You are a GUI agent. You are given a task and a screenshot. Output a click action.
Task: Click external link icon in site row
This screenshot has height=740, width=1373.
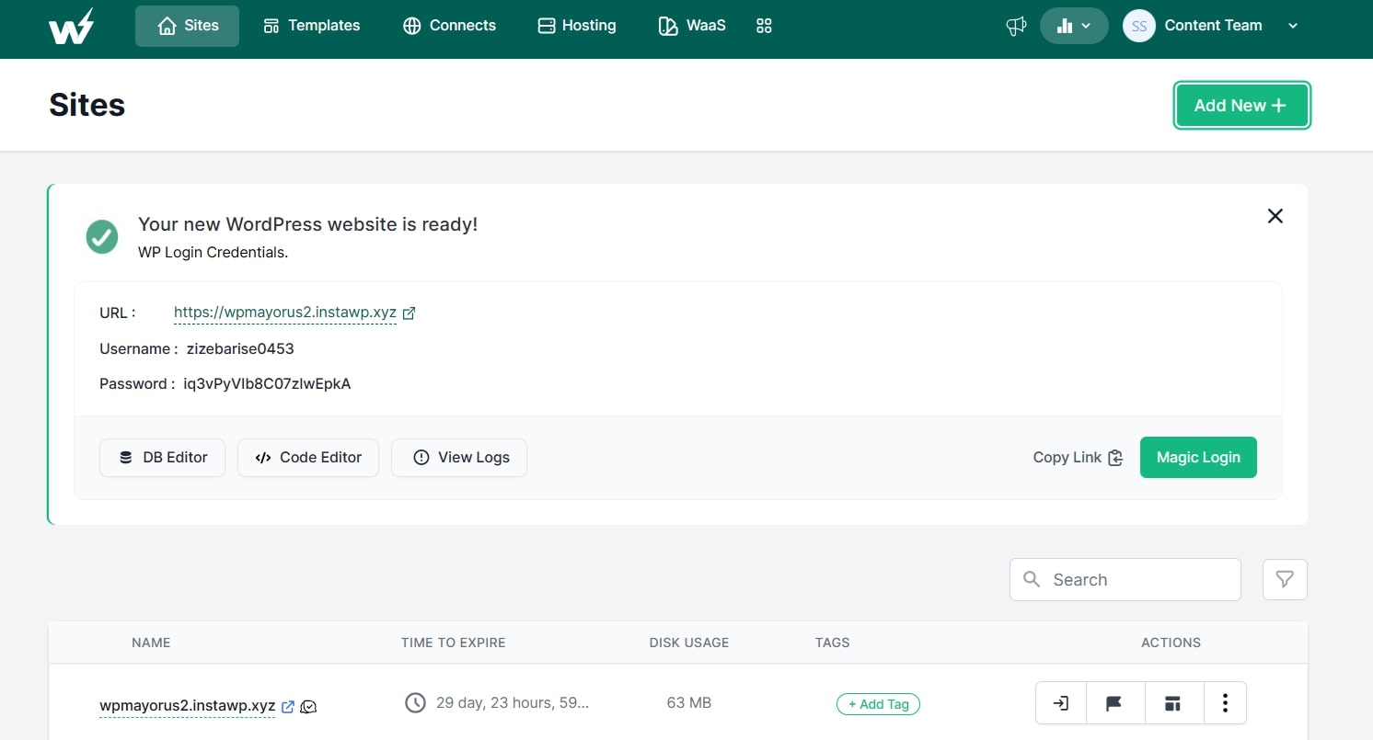[288, 707]
